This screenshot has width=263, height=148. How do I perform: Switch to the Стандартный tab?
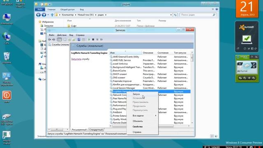pos(96,130)
